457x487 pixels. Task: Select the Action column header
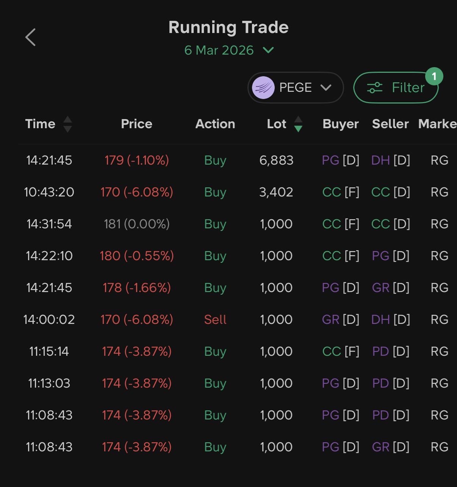[x=215, y=124]
